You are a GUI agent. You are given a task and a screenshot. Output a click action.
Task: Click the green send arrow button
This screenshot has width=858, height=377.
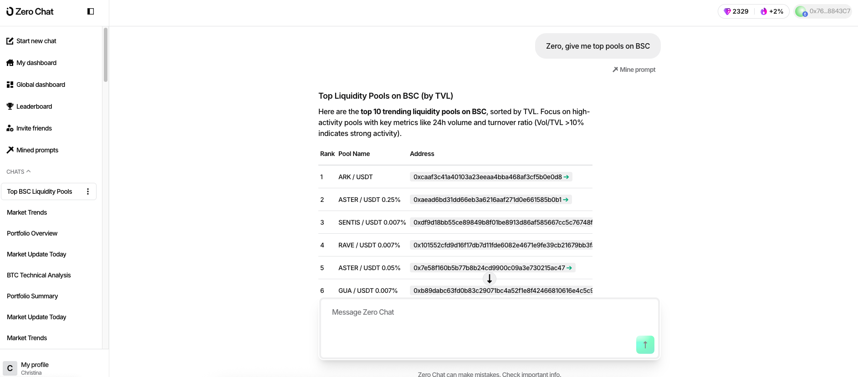coord(645,345)
